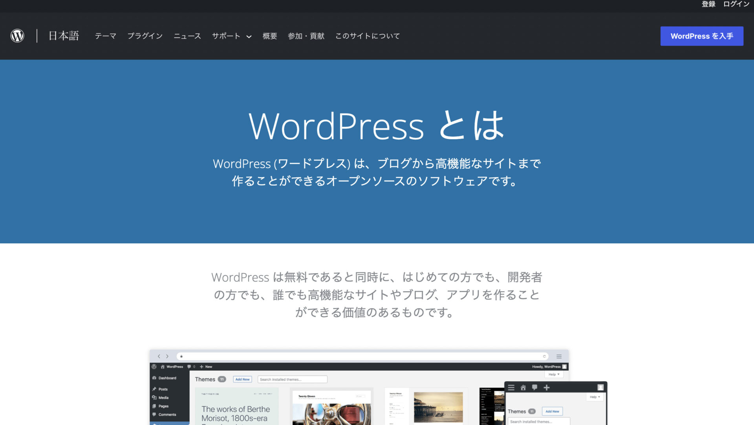Click hamburger icon in mobile preview
754x425 pixels.
tap(511, 387)
